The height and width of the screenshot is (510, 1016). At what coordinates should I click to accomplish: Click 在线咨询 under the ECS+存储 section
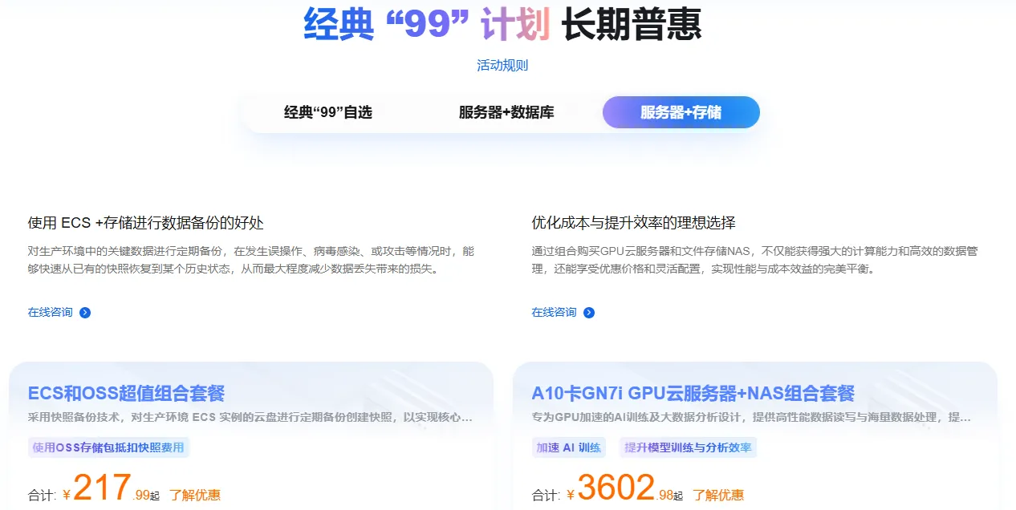pos(50,312)
